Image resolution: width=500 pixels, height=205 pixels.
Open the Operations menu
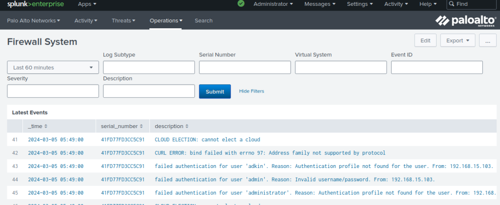[x=166, y=20]
